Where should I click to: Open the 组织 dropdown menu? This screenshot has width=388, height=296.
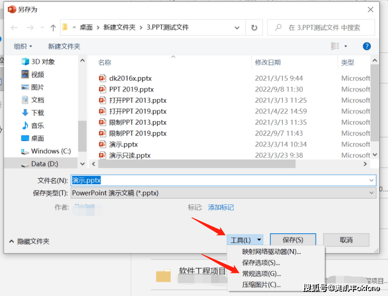(x=23, y=46)
